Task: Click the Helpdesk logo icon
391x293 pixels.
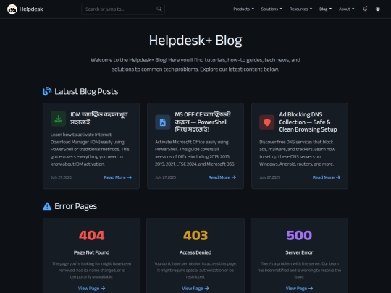Action: (12, 9)
